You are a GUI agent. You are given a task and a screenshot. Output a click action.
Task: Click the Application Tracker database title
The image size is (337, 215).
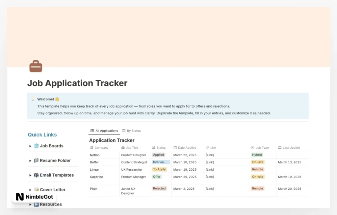pos(112,140)
